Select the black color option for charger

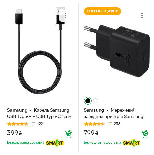point(88,101)
